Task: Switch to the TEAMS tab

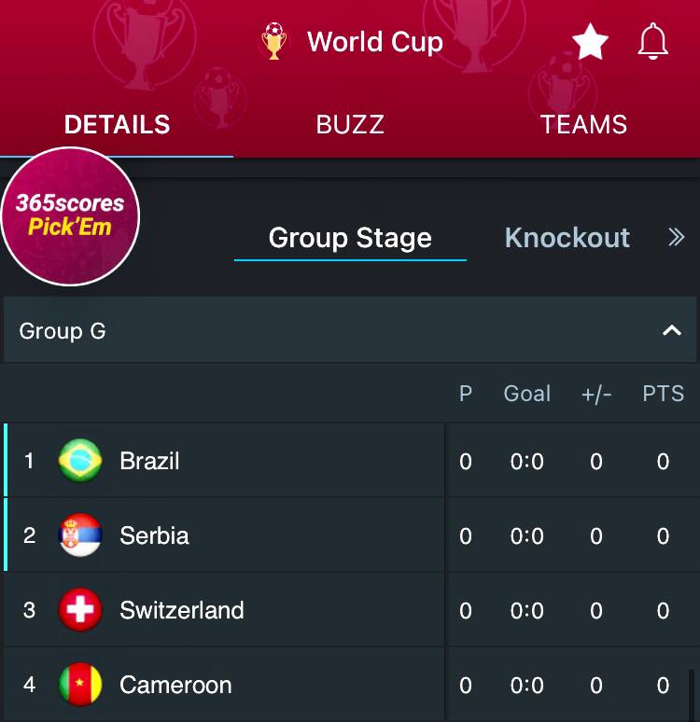Action: [x=583, y=125]
